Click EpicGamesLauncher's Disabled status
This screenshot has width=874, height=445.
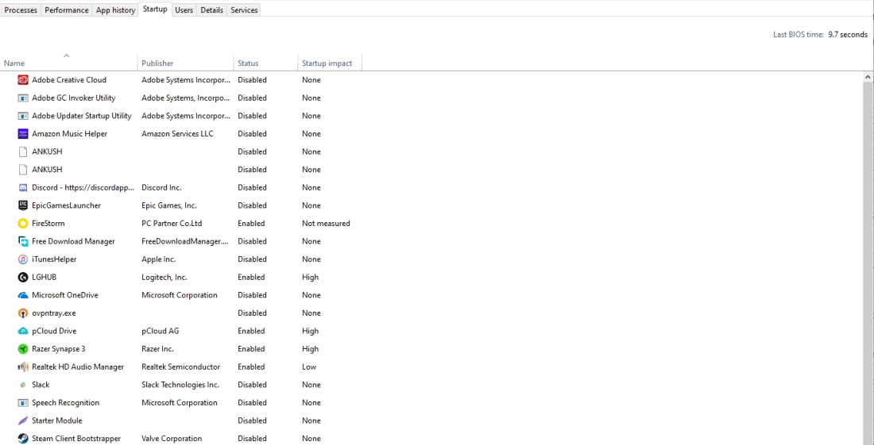tap(253, 205)
